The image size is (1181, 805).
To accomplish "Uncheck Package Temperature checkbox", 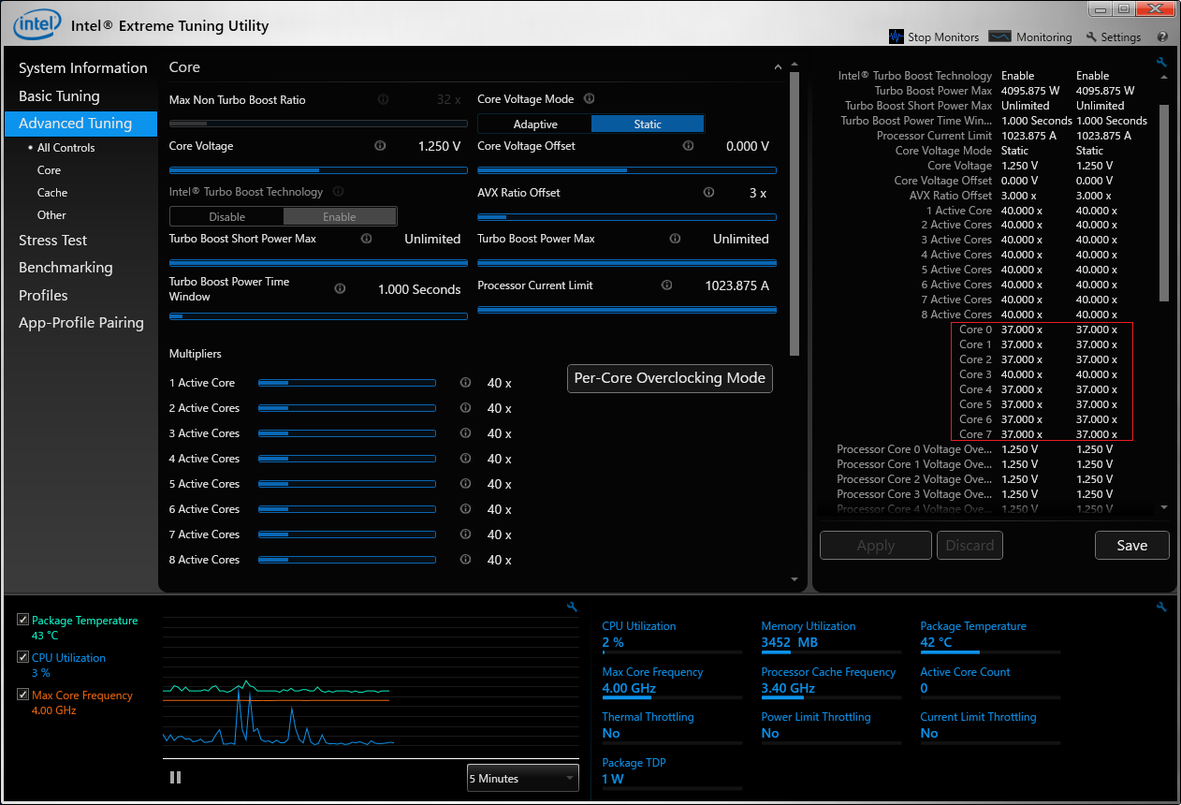I will coord(23,621).
